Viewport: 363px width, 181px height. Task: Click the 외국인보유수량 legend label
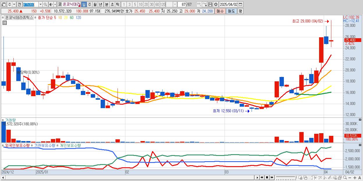[17, 145]
